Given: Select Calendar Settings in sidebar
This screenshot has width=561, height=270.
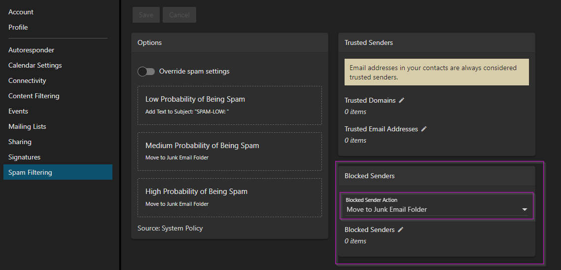Looking at the screenshot, I should [x=35, y=65].
